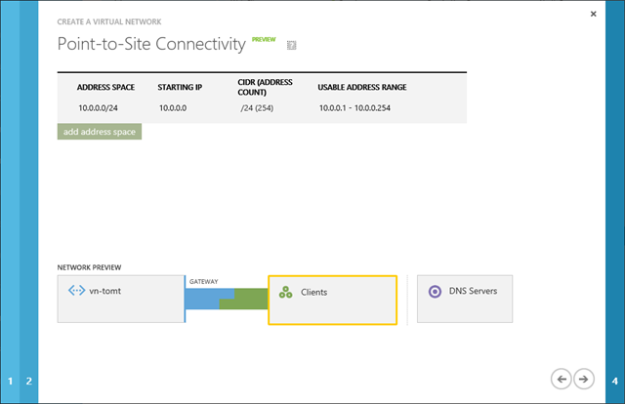Image resolution: width=625 pixels, height=404 pixels.
Task: Jump to wizard step 2
Action: (28, 381)
